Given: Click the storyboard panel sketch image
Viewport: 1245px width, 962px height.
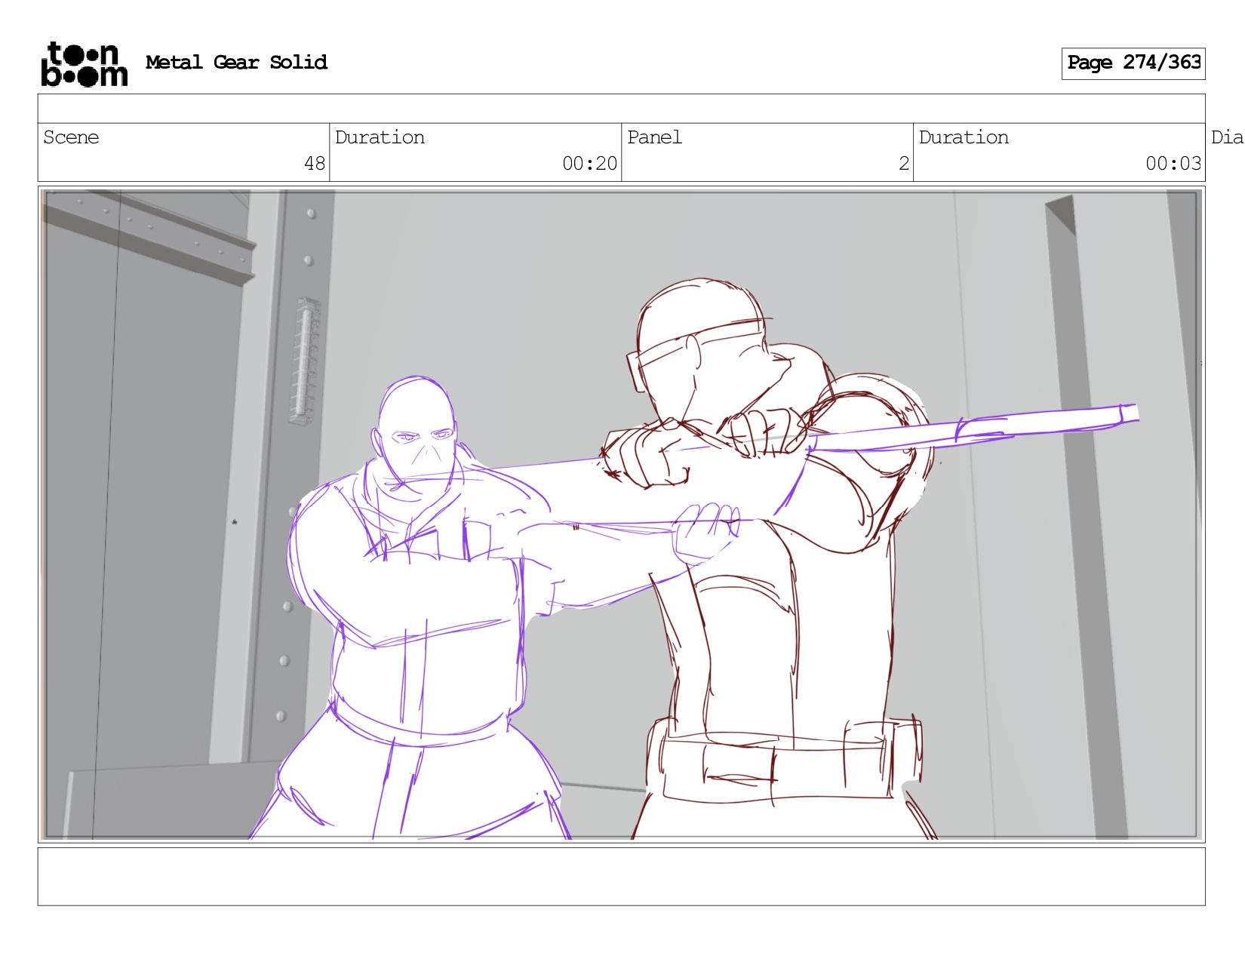Looking at the screenshot, I should point(621,515).
